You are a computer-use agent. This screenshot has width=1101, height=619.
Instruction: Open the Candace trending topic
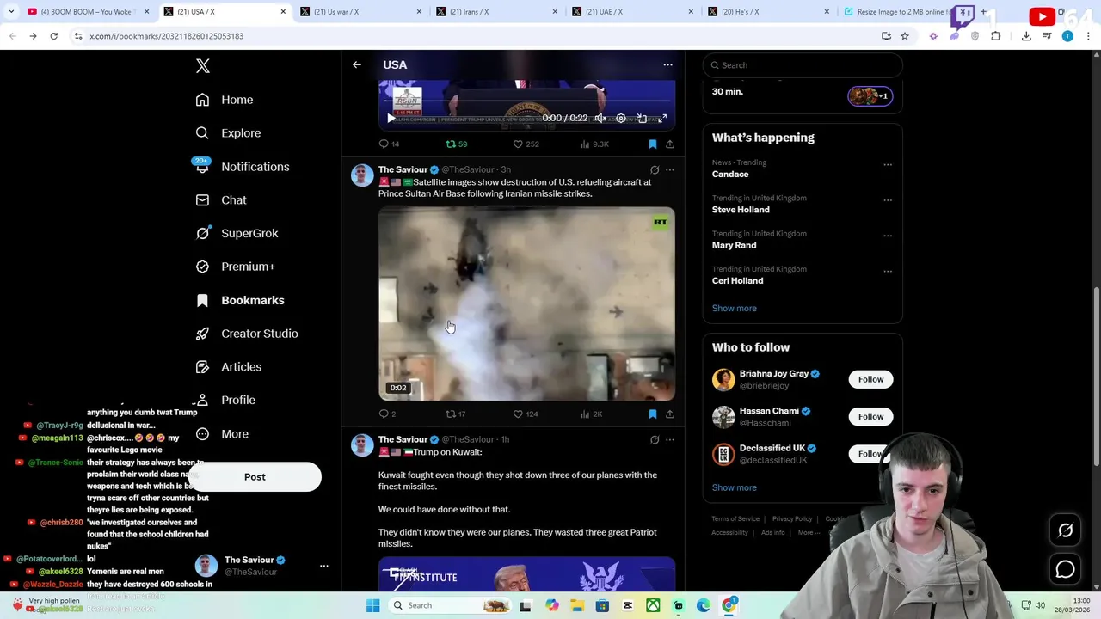click(x=730, y=175)
